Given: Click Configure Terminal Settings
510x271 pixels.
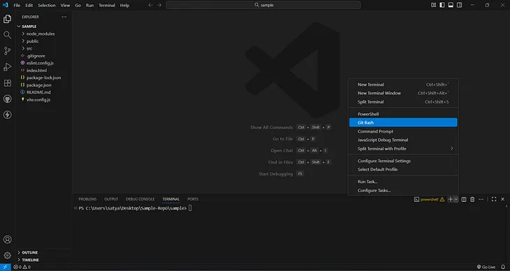Looking at the screenshot, I should 403,161.
